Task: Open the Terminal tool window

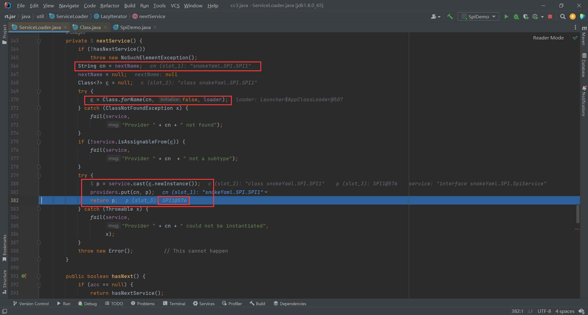Action: click(x=174, y=304)
